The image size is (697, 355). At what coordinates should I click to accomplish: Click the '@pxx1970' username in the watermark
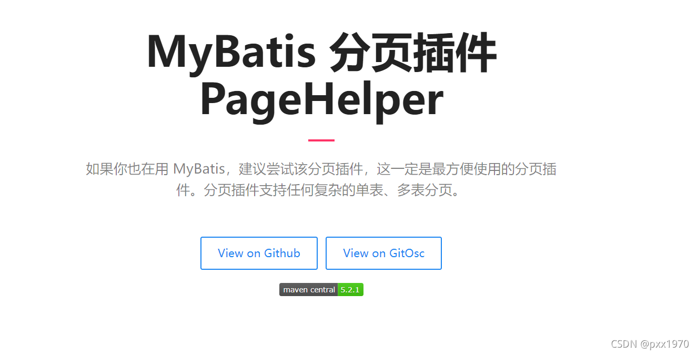click(665, 344)
